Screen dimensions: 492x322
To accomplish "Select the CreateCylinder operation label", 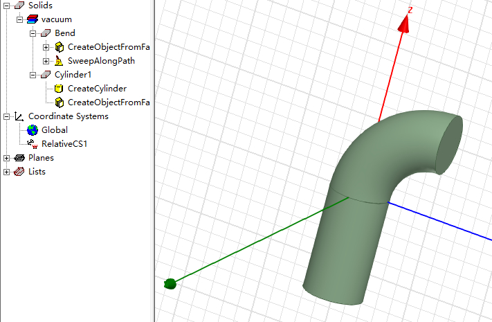I will pos(98,88).
